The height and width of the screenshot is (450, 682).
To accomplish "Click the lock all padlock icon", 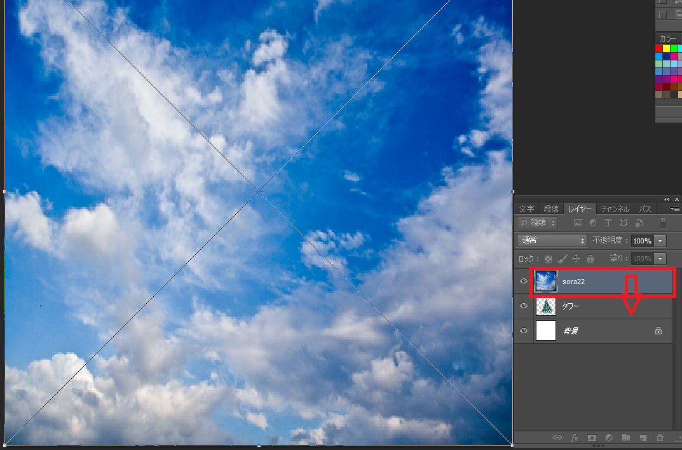I will tap(590, 259).
